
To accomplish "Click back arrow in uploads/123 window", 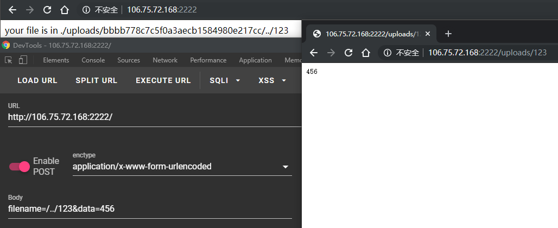I will tap(314, 53).
